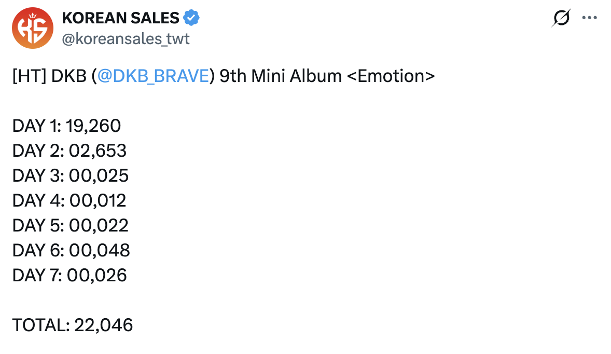611x354 pixels.
Task: Click the 9th Mini Album text
Action: pyautogui.click(x=281, y=76)
